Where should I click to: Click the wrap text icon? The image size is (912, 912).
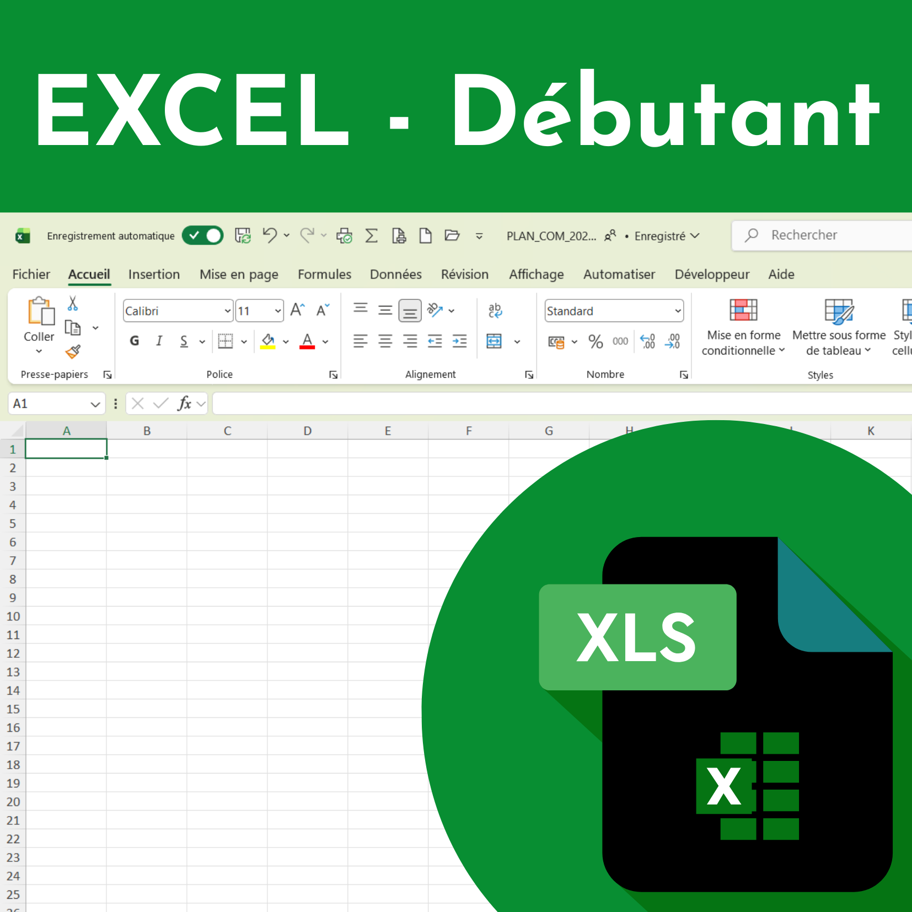[495, 310]
